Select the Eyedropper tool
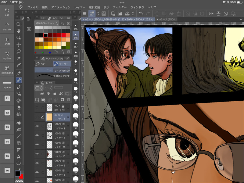The height and width of the screenshot is (183, 244). pyautogui.click(x=19, y=65)
